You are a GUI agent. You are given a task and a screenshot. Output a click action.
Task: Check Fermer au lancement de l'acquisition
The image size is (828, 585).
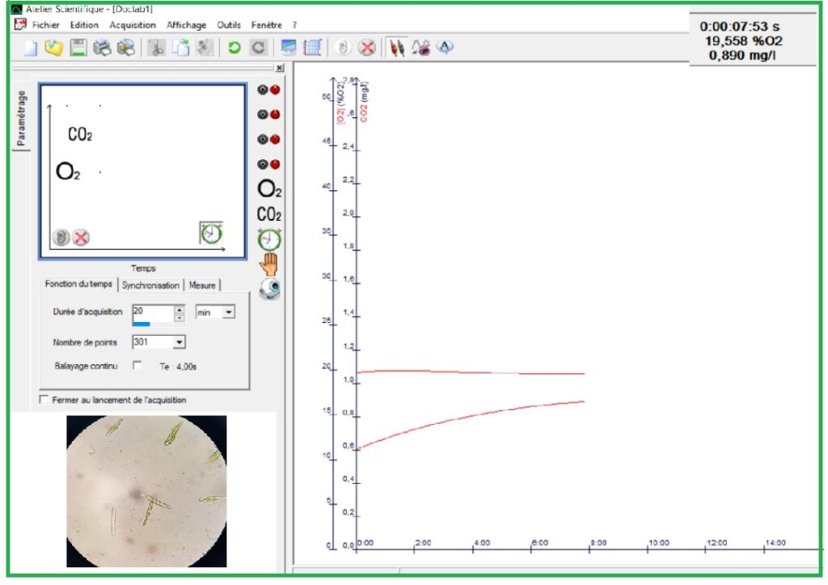pos(44,400)
